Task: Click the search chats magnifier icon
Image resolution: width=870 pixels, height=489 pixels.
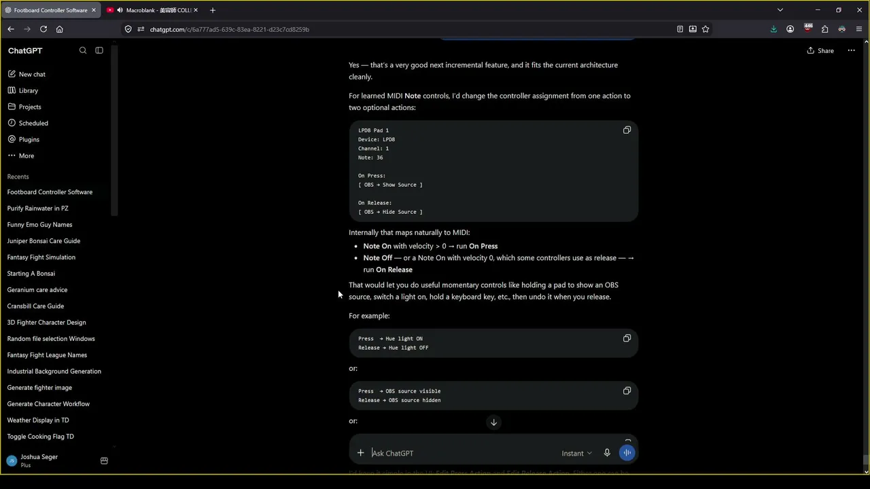Action: (x=83, y=50)
